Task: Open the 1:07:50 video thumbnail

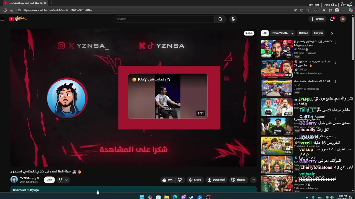Action: [277, 165]
